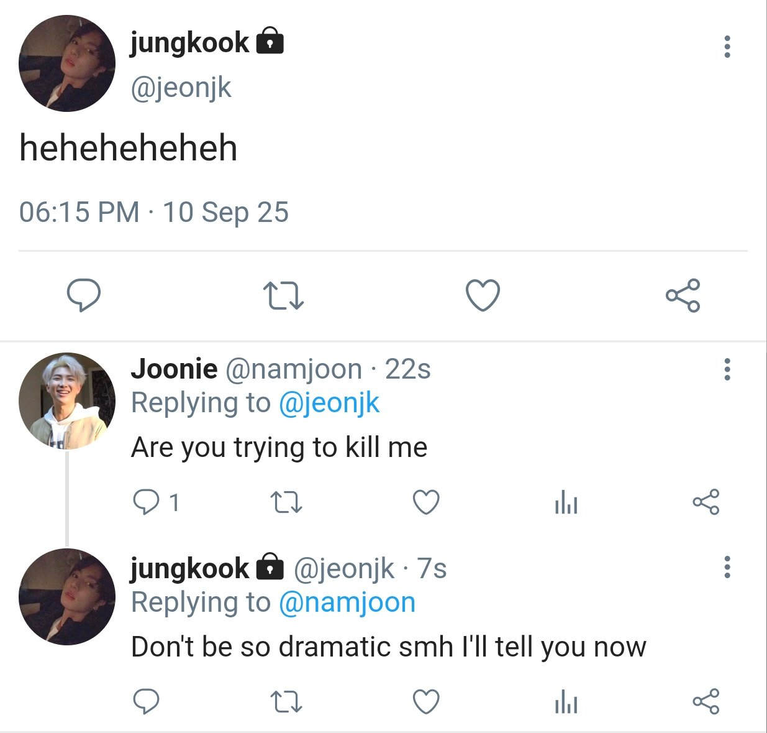767x733 pixels.
Task: Like Joonie's 'Are you trying to kill me' reply
Action: (426, 502)
